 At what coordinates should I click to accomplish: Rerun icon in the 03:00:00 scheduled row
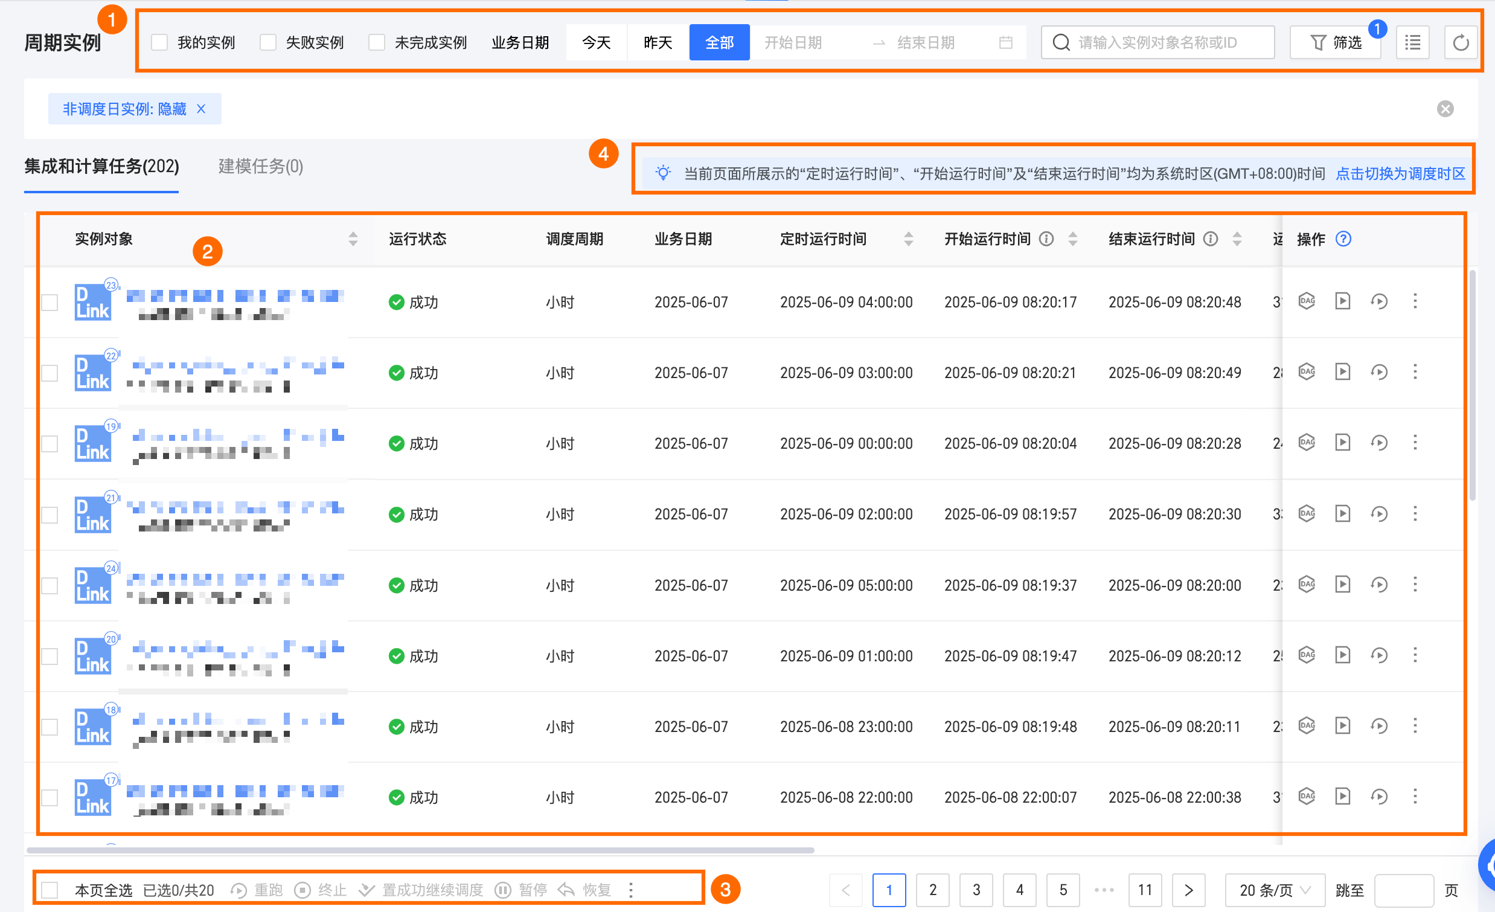[1378, 371]
